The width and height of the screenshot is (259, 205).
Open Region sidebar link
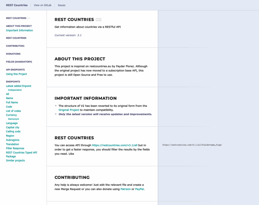coord(10,136)
